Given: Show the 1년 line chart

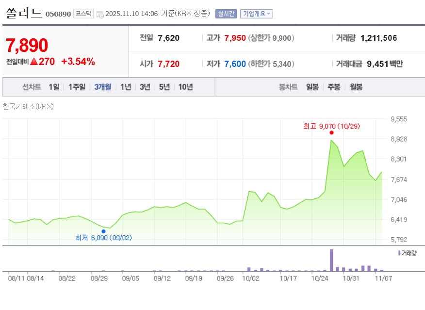Looking at the screenshot, I should click(x=126, y=87).
